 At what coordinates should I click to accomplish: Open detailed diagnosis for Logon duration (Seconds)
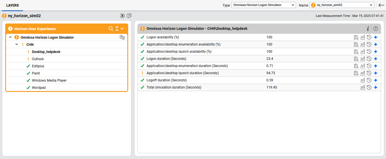point(356,59)
